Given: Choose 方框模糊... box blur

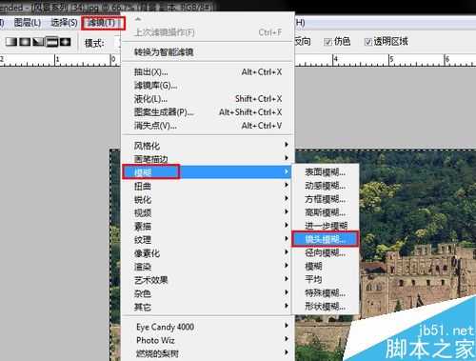Looking at the screenshot, I should [326, 199].
